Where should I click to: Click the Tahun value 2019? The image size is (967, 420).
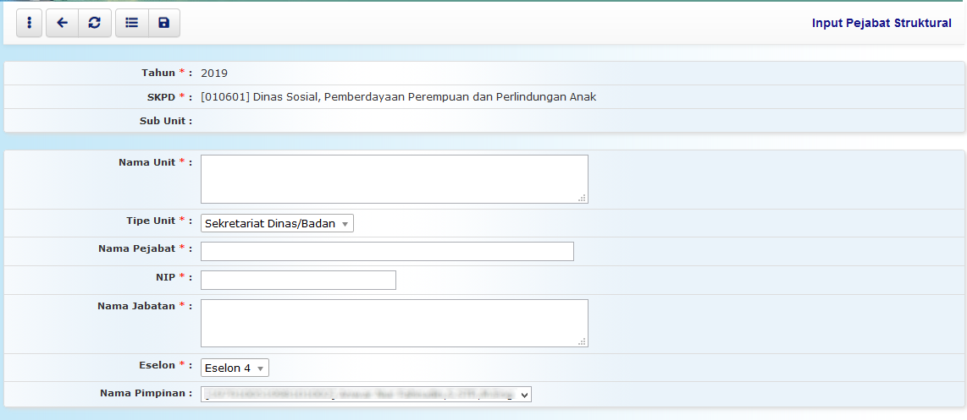(x=214, y=74)
